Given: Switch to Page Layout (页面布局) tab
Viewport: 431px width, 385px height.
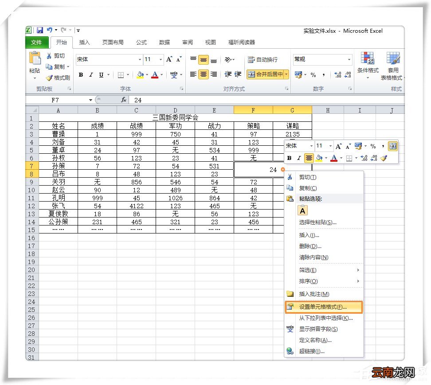Looking at the screenshot, I should click(113, 42).
